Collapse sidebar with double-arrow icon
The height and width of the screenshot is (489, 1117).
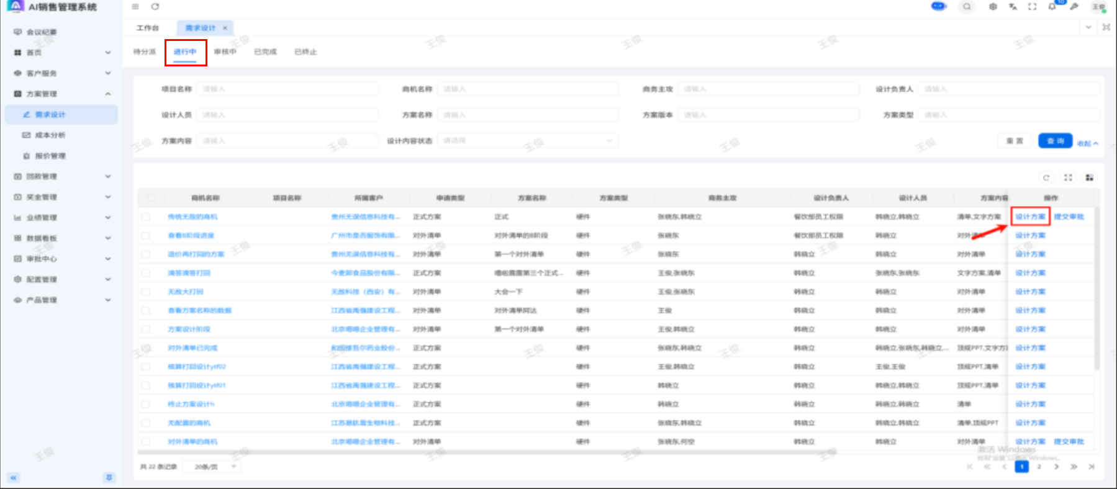14,477
